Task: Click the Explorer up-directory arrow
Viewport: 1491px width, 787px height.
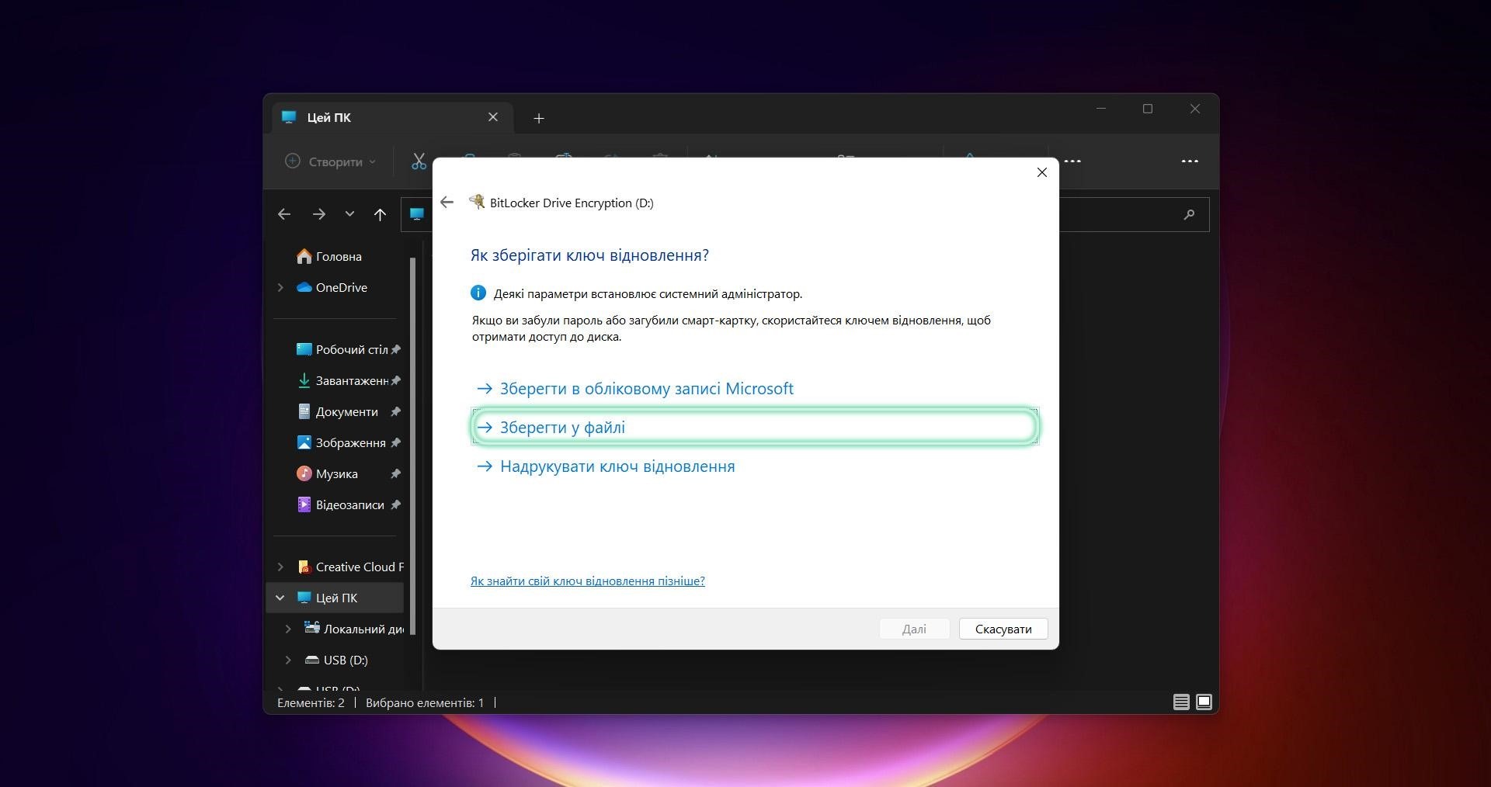Action: pos(380,215)
